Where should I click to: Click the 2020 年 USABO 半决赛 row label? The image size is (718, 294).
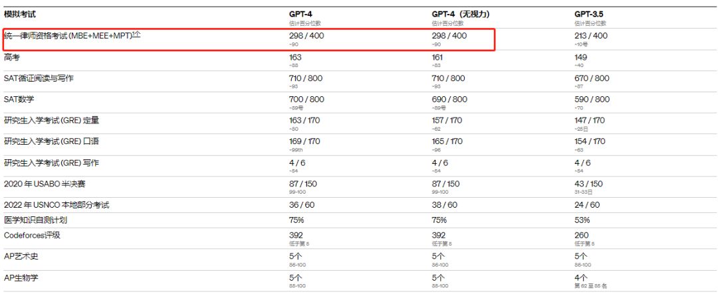point(45,184)
